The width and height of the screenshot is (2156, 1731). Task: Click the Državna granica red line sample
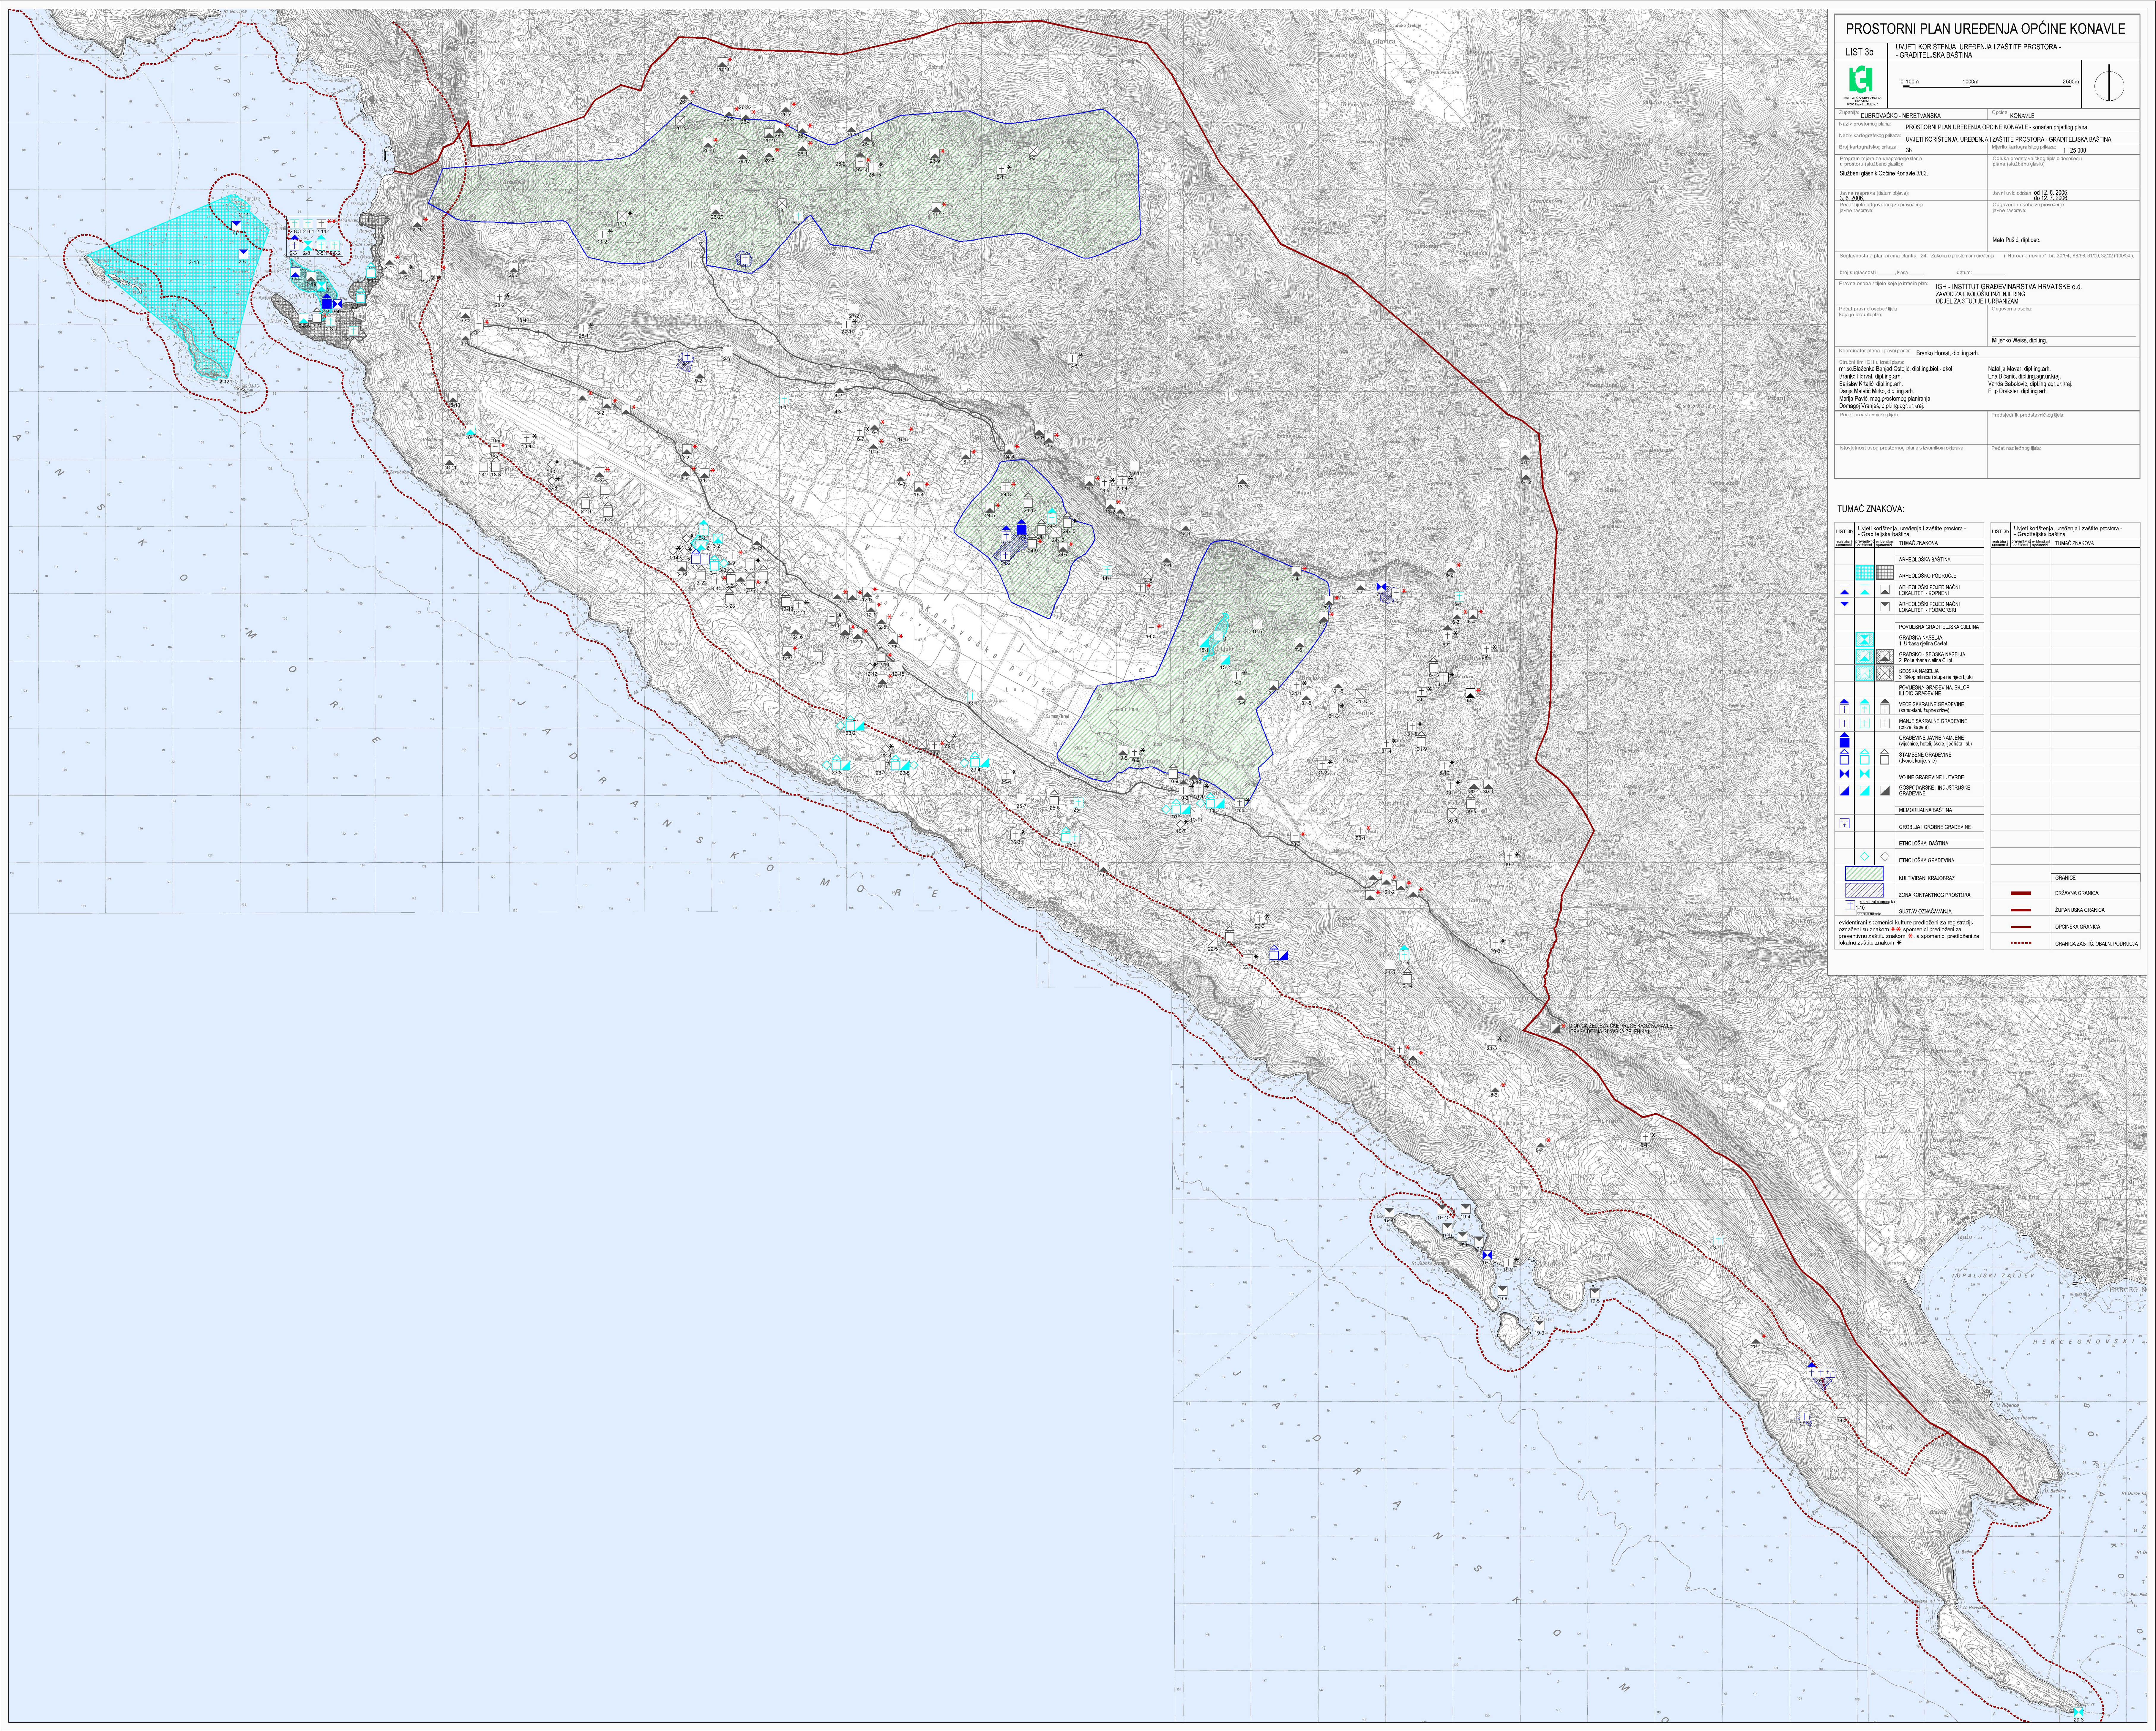coord(2021,894)
